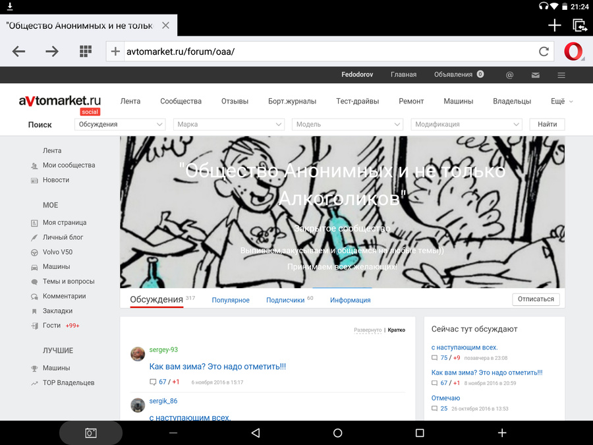Open Темы и вопросы in the sidebar
Screen dimensions: 593x445
point(69,282)
